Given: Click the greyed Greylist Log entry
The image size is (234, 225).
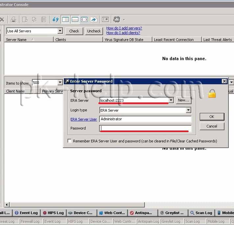Looking at the screenshot, I should (172, 221).
